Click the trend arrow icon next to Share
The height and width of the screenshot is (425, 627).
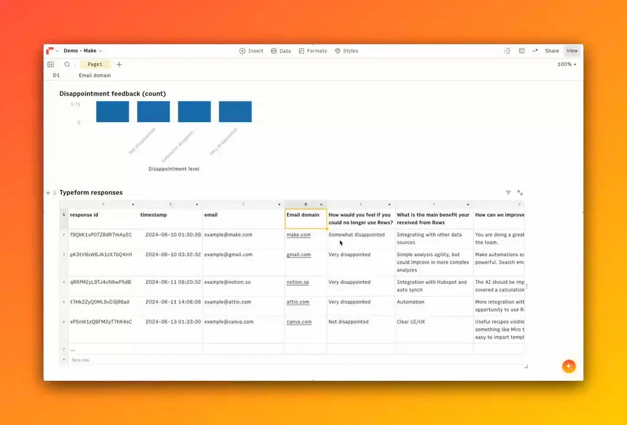click(535, 51)
